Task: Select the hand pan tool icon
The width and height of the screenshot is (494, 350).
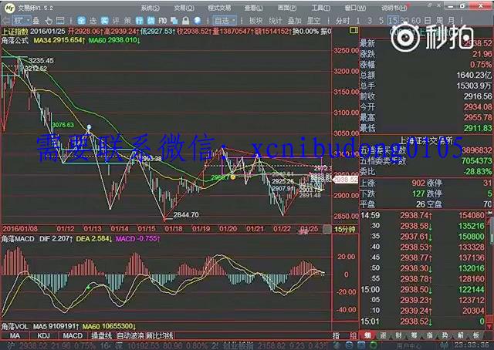Action: (x=49, y=21)
